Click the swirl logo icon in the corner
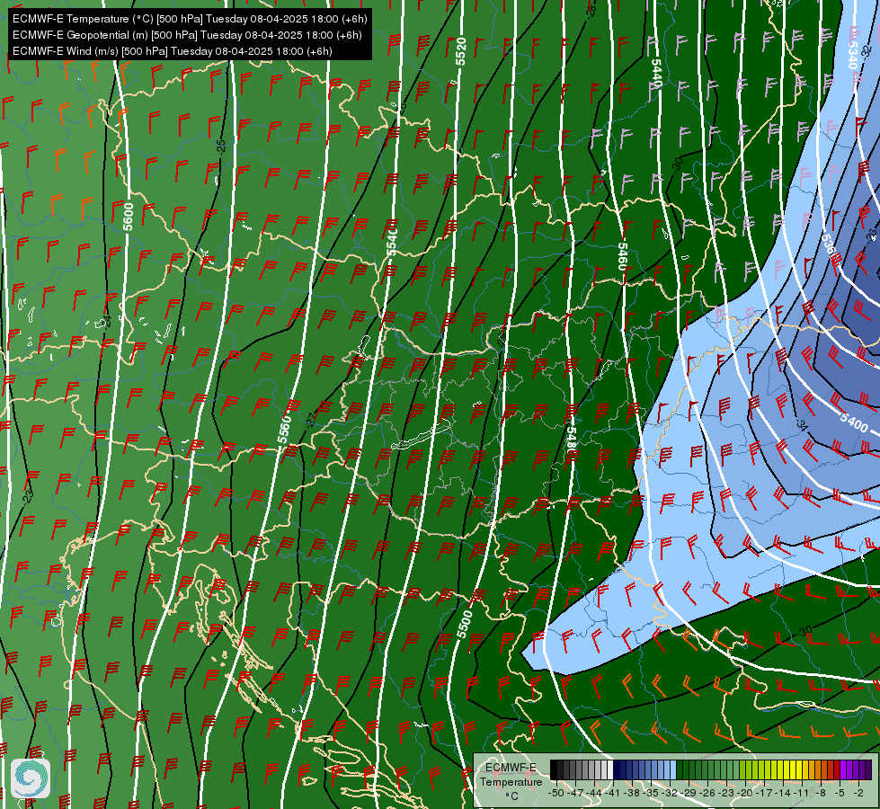Viewport: 880px width, 809px height. (31, 778)
